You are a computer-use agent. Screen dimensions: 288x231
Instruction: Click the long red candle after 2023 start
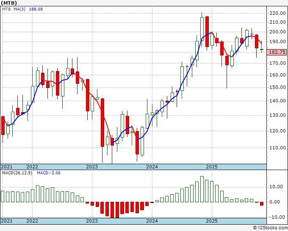coord(102,123)
